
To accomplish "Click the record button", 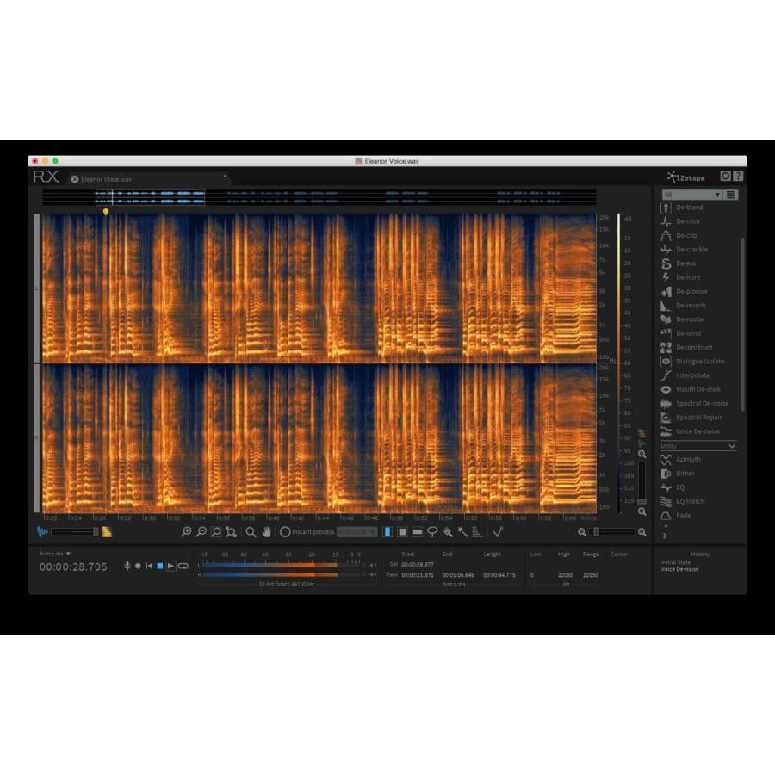I will (138, 566).
